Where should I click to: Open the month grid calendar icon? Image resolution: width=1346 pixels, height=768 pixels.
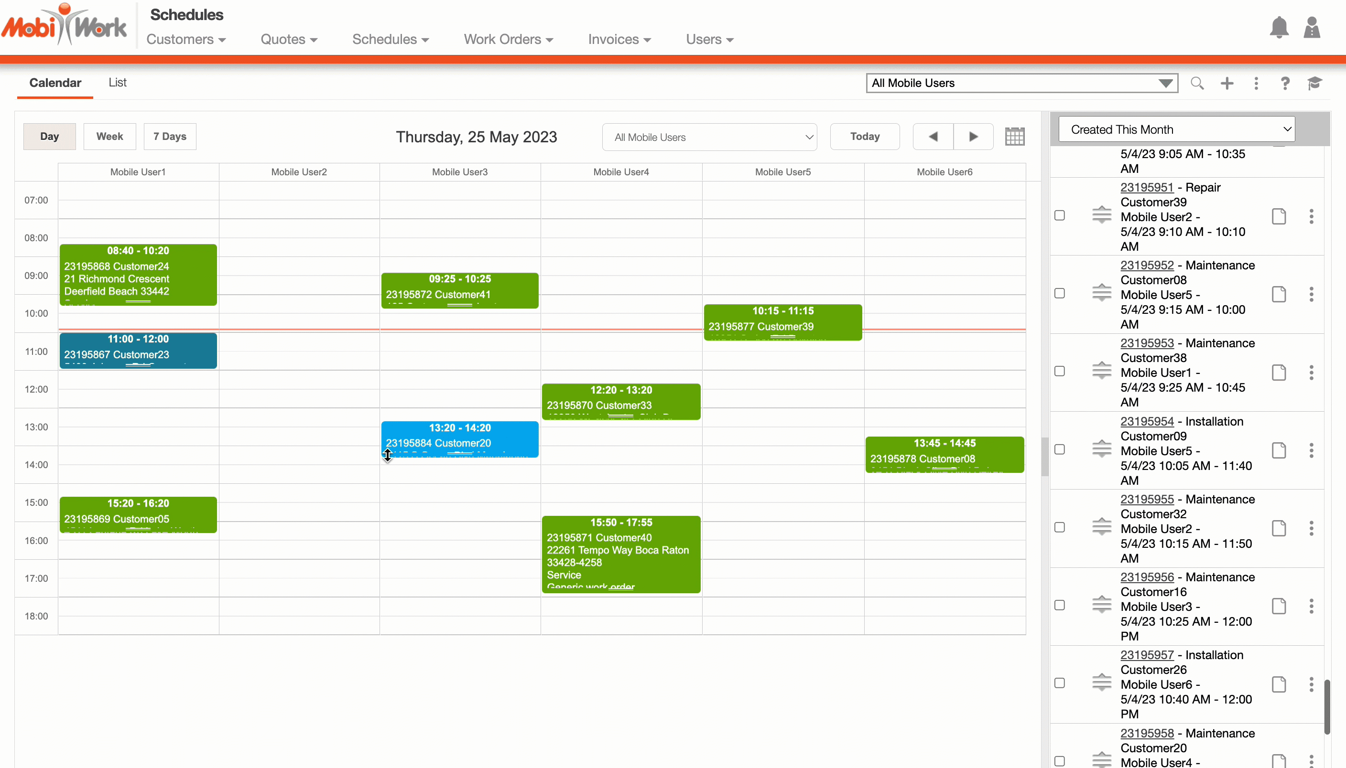pos(1014,137)
